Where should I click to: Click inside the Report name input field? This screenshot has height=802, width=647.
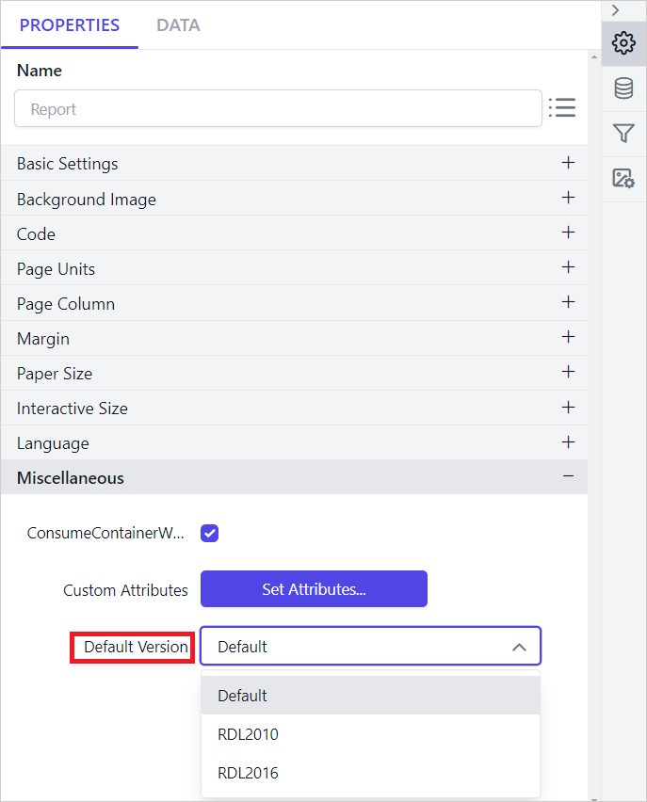point(273,108)
